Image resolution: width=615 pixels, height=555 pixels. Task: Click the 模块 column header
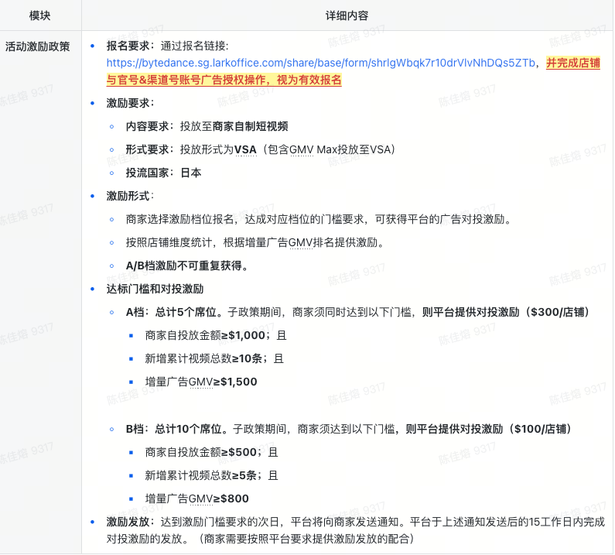40,15
